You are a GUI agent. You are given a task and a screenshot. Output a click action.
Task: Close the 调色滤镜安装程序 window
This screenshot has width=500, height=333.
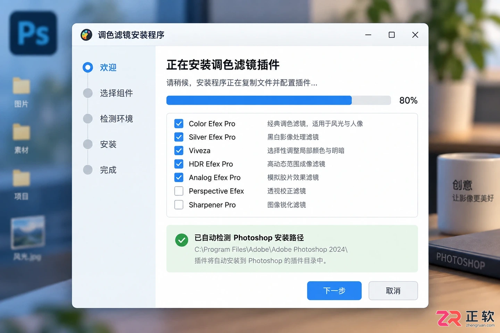(x=415, y=35)
